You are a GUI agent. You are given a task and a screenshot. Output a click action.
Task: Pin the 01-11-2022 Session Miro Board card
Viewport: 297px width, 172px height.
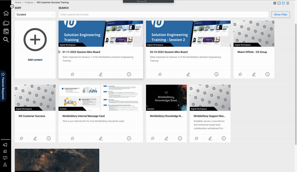[x=72, y=74]
